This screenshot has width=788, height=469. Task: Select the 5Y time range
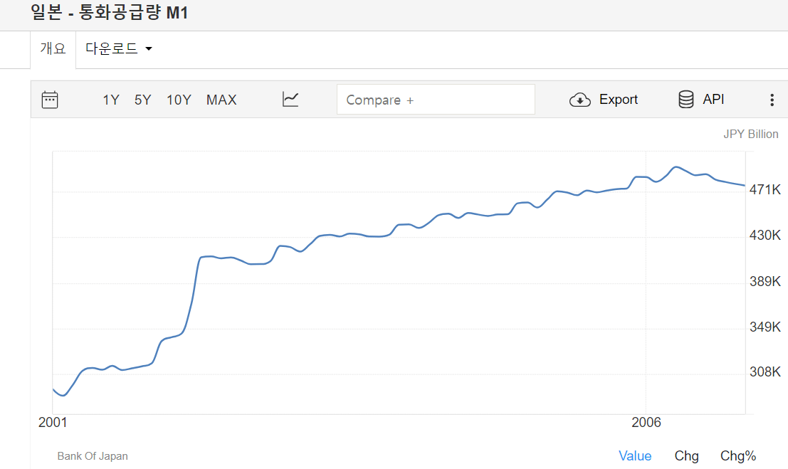143,100
